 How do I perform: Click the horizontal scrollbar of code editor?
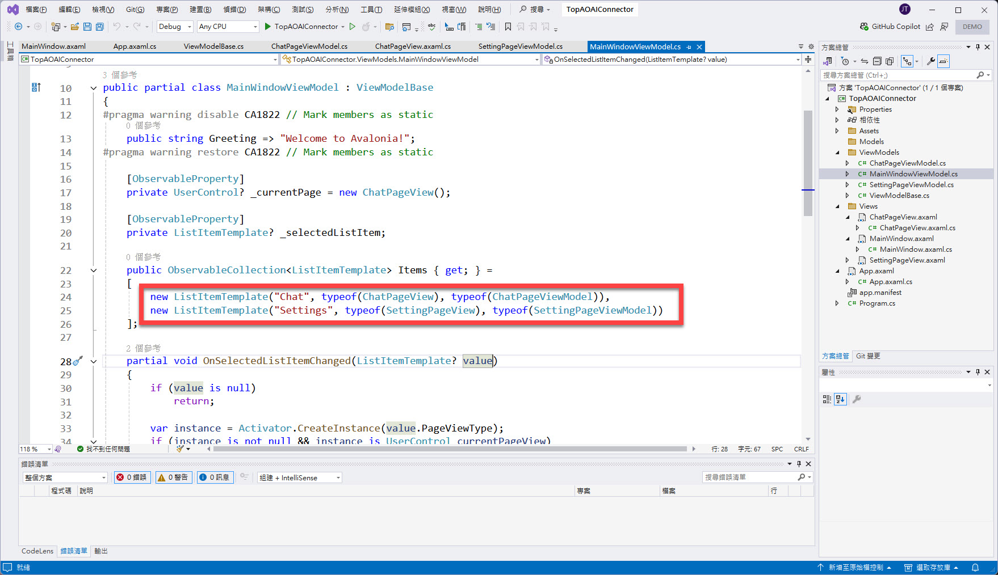[x=450, y=449]
